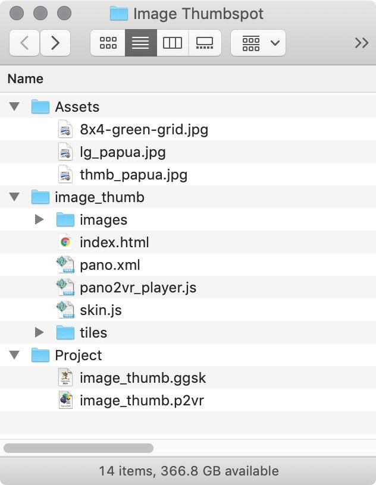Switch to gallery view
376x485 pixels.
tap(205, 43)
